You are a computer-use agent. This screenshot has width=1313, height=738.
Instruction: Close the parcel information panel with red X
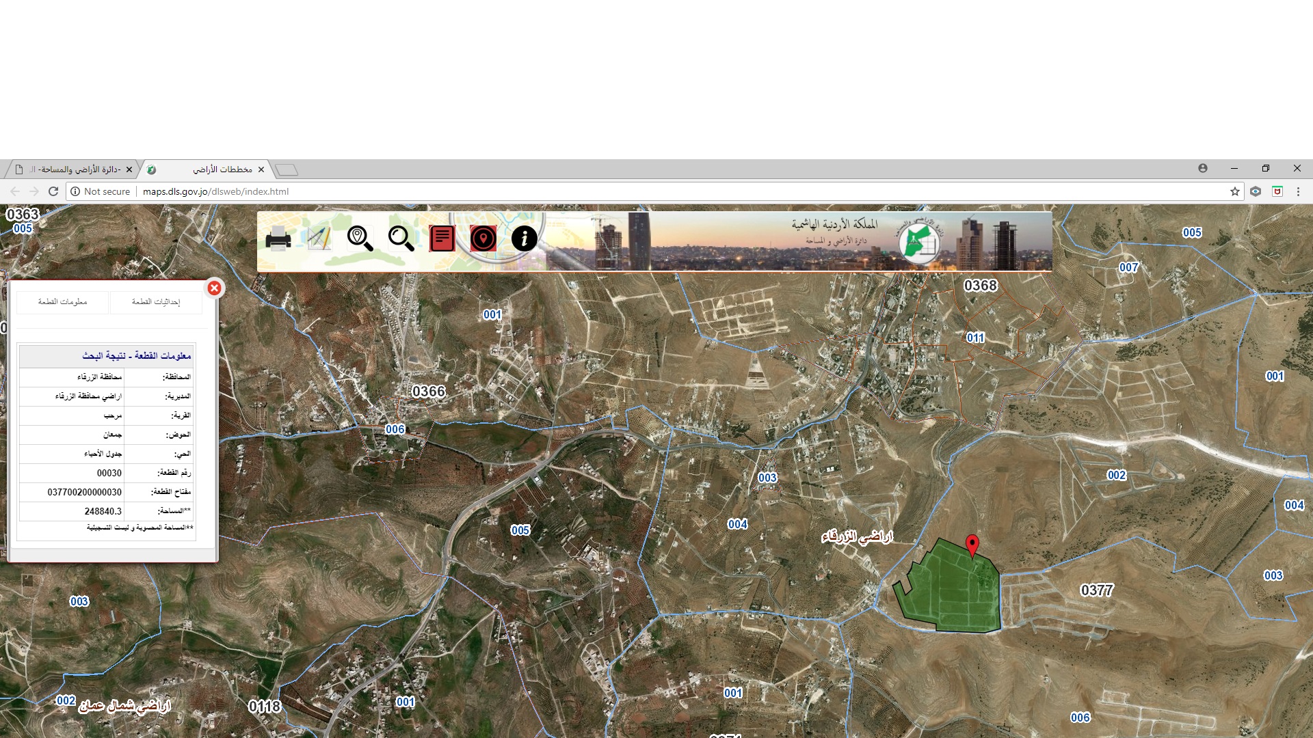214,288
